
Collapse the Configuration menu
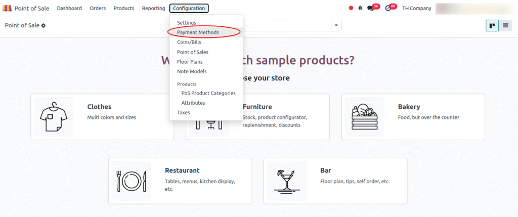[189, 8]
